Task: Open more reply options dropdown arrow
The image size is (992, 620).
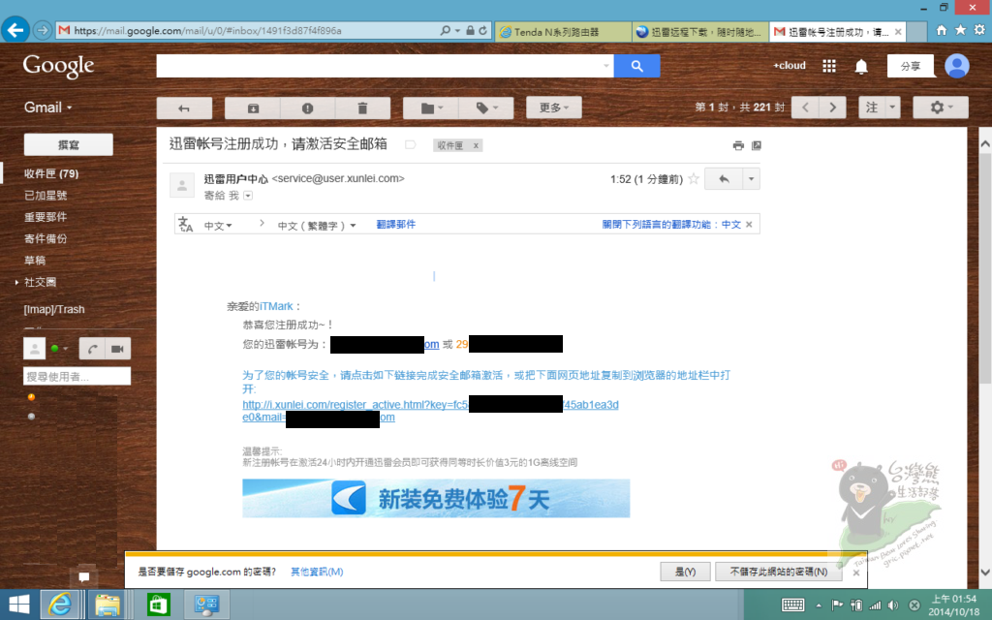Action: click(751, 179)
